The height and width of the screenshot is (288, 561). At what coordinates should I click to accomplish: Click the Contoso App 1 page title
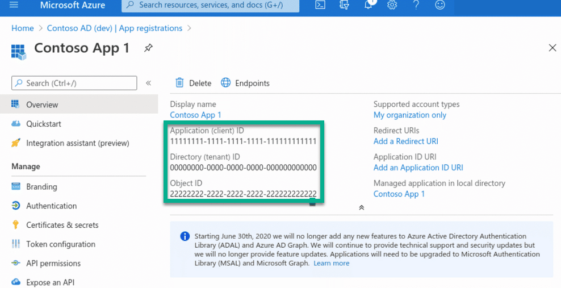(82, 48)
